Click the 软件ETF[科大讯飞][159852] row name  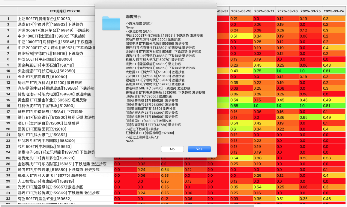pyautogui.click(x=42, y=135)
